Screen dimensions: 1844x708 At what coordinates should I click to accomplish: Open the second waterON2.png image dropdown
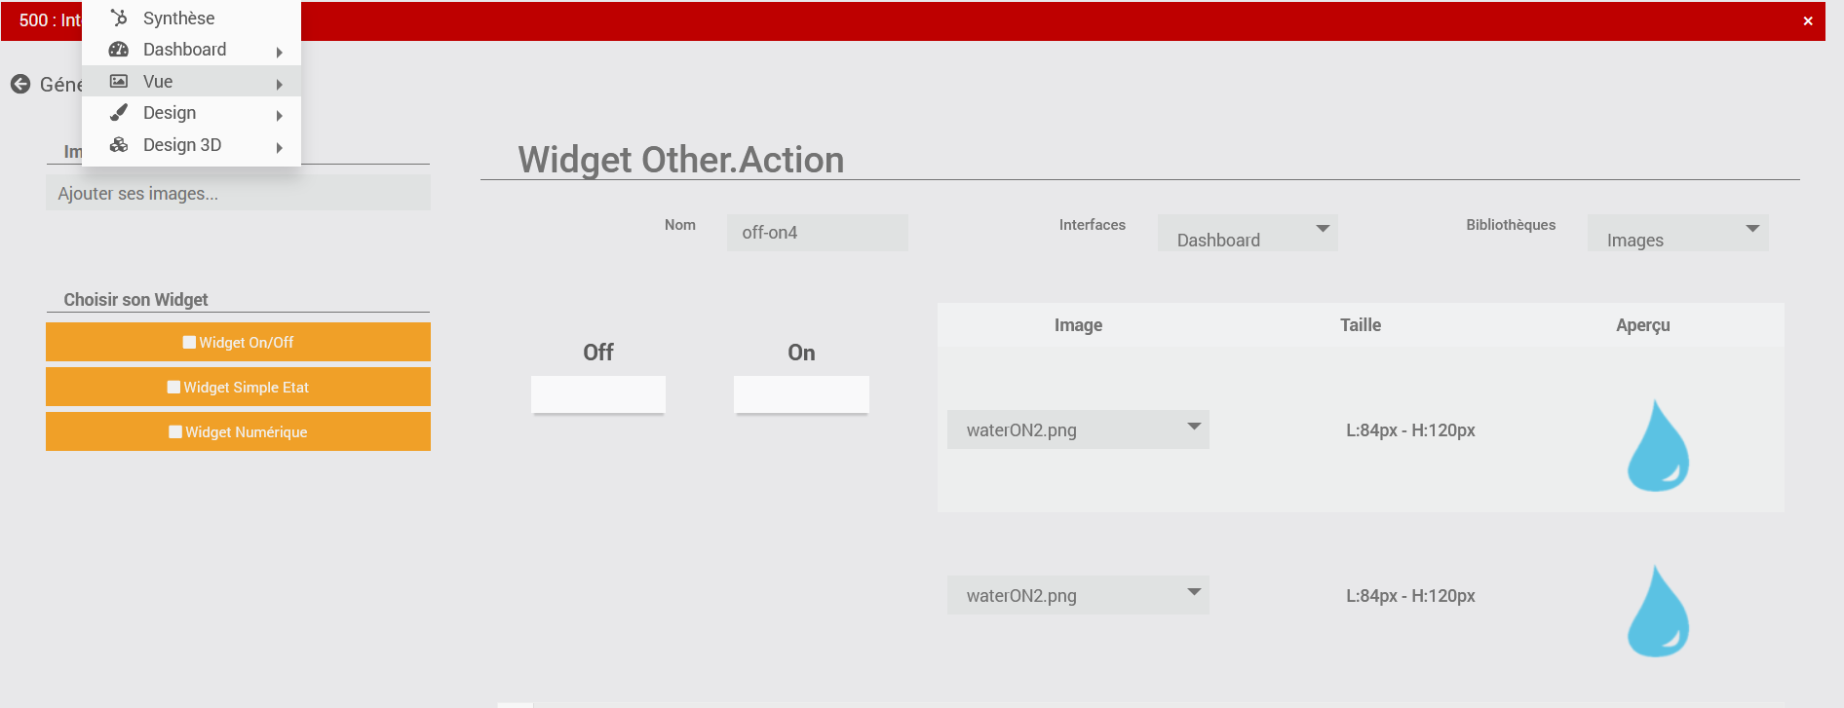click(x=1078, y=595)
